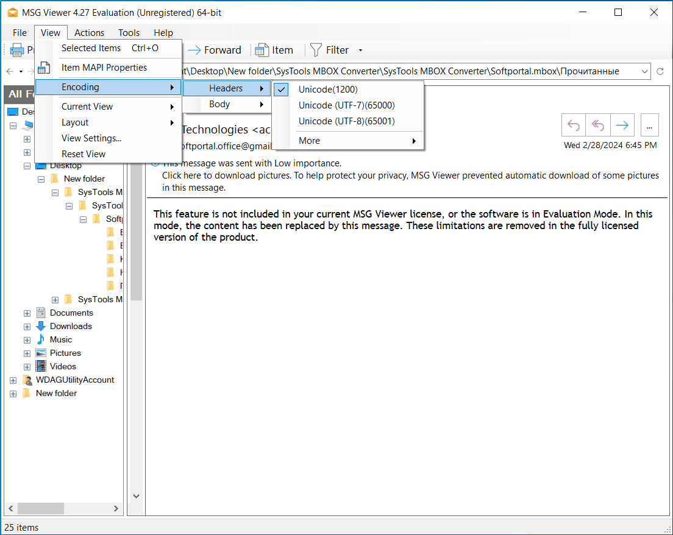Click the Item calendar toolbar icon
Screen dimensions: 673x535
pos(262,50)
